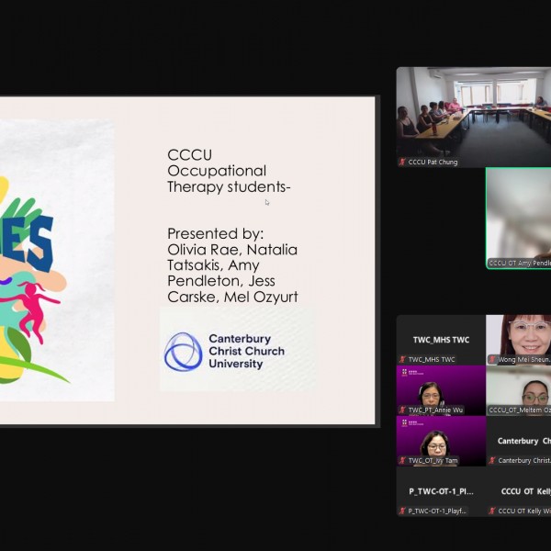The width and height of the screenshot is (551, 551).
Task: Click muted mic icon beside P_TWC-OT-1_Playf label
Action: (x=402, y=512)
